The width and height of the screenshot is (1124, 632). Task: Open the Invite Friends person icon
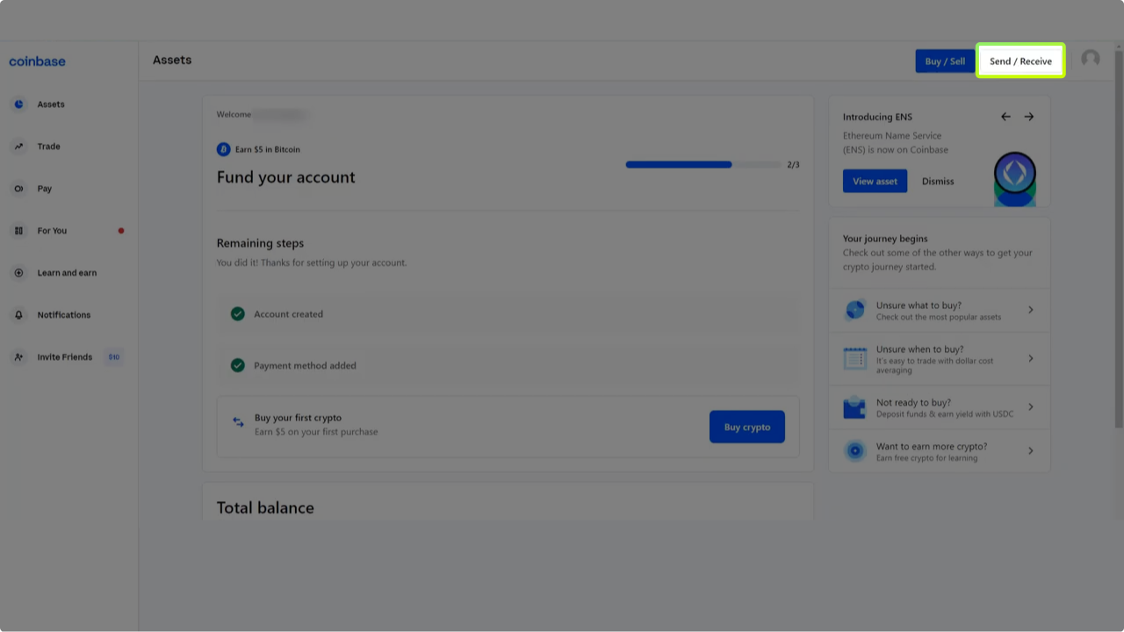click(18, 357)
